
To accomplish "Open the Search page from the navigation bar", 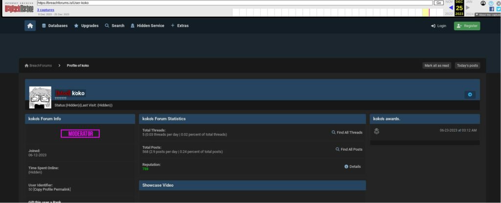I will 114,26.
